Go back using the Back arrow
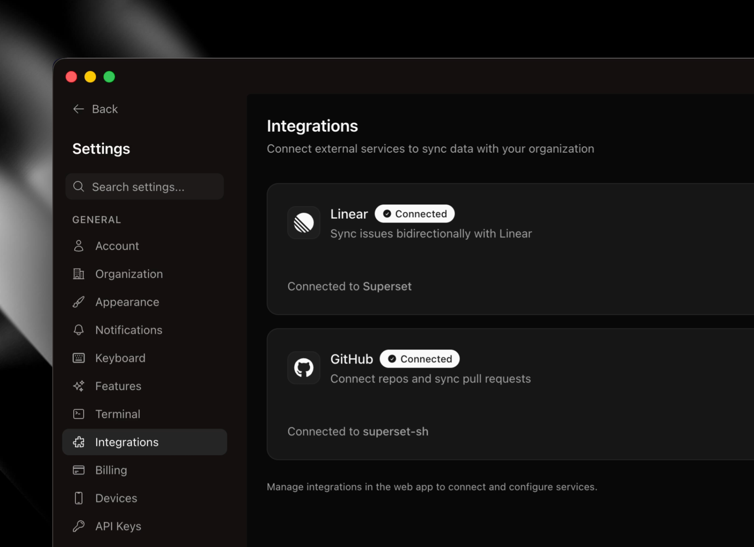754x547 pixels. (95, 109)
